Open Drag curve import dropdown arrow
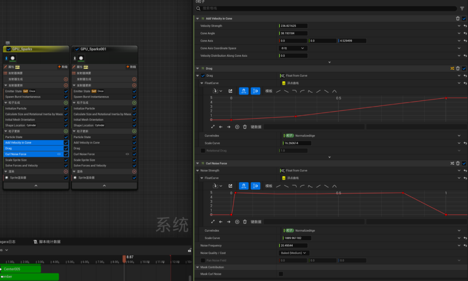The height and width of the screenshot is (281, 468). pos(221,91)
